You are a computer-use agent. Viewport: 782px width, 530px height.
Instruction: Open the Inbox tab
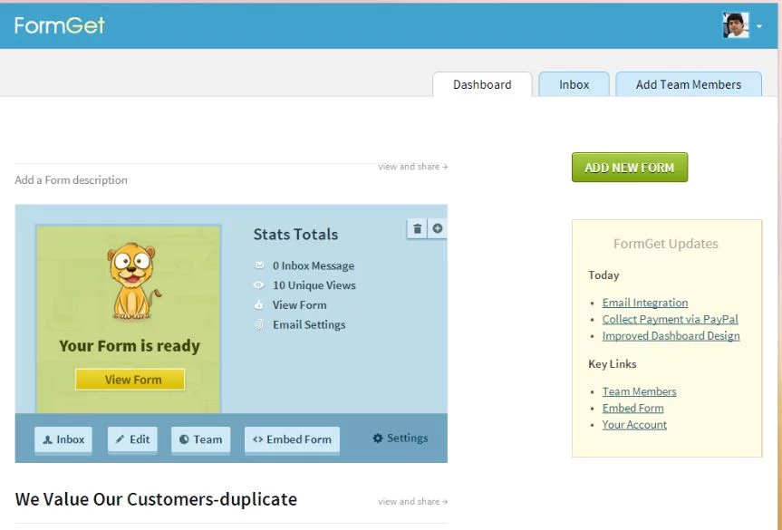tap(574, 84)
